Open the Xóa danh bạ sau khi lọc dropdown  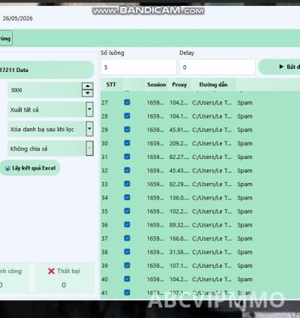[x=89, y=129]
